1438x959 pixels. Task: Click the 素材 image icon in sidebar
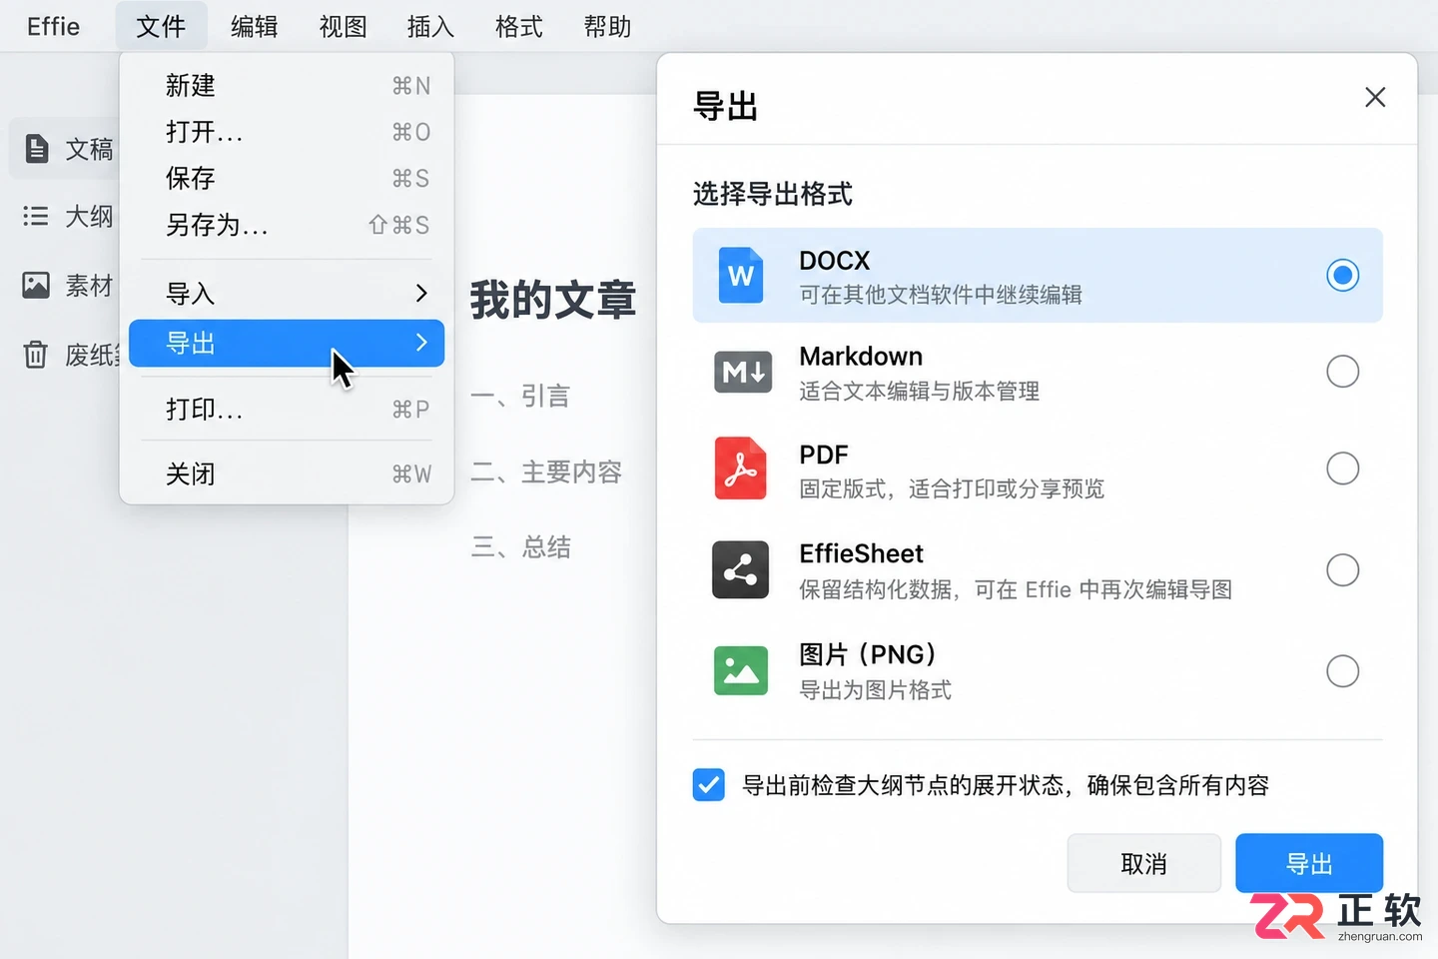point(36,285)
